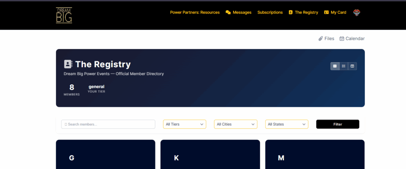
Task: Open the user profile avatar
Action: pyautogui.click(x=356, y=12)
